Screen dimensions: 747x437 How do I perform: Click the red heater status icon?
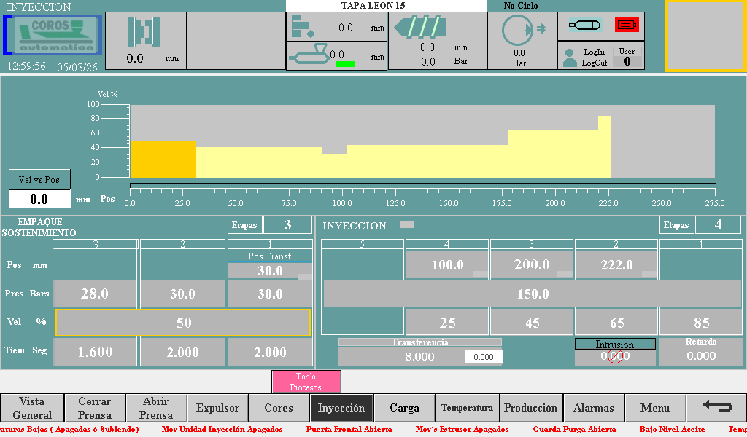coord(626,25)
